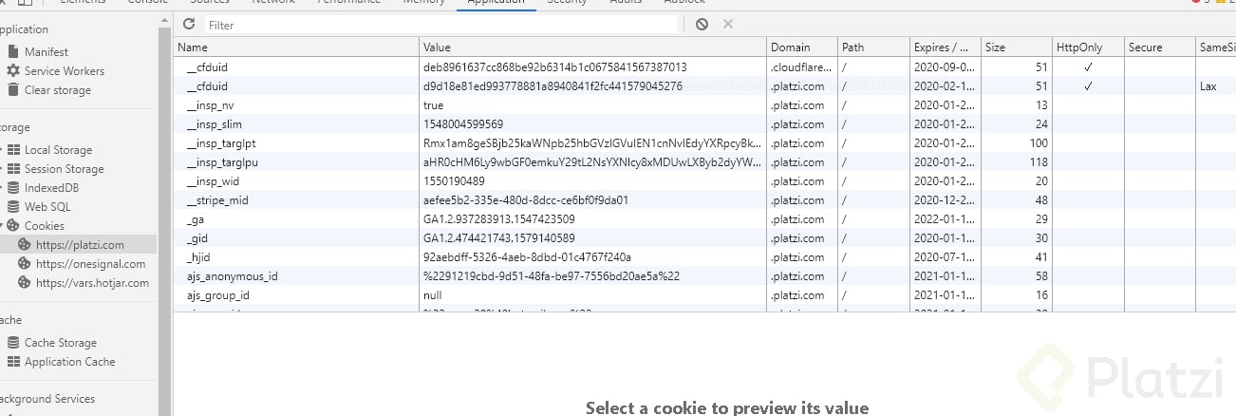Sort cookies by Name column
This screenshot has height=416, width=1236.
coord(296,47)
